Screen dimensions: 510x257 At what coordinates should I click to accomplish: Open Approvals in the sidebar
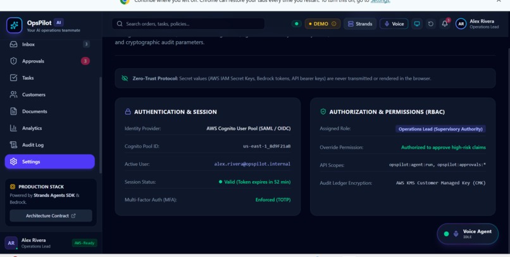pyautogui.click(x=49, y=61)
